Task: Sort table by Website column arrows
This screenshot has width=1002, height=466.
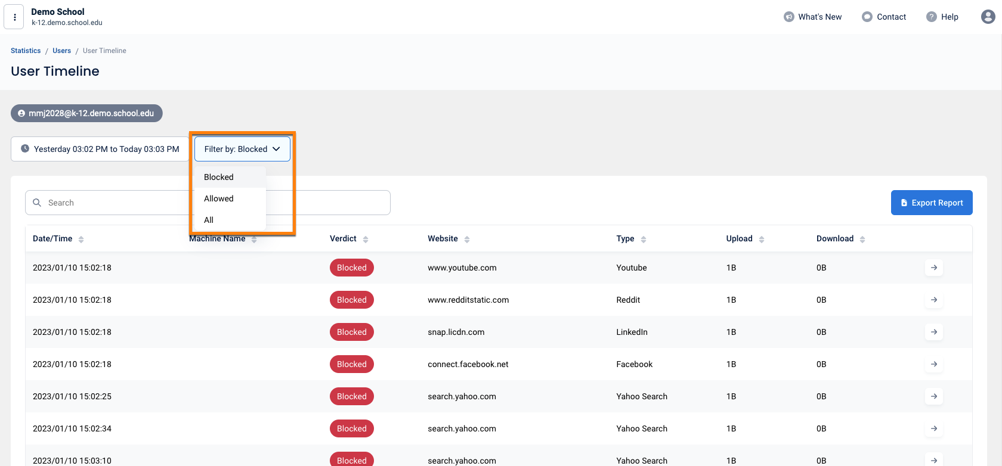Action: [467, 239]
